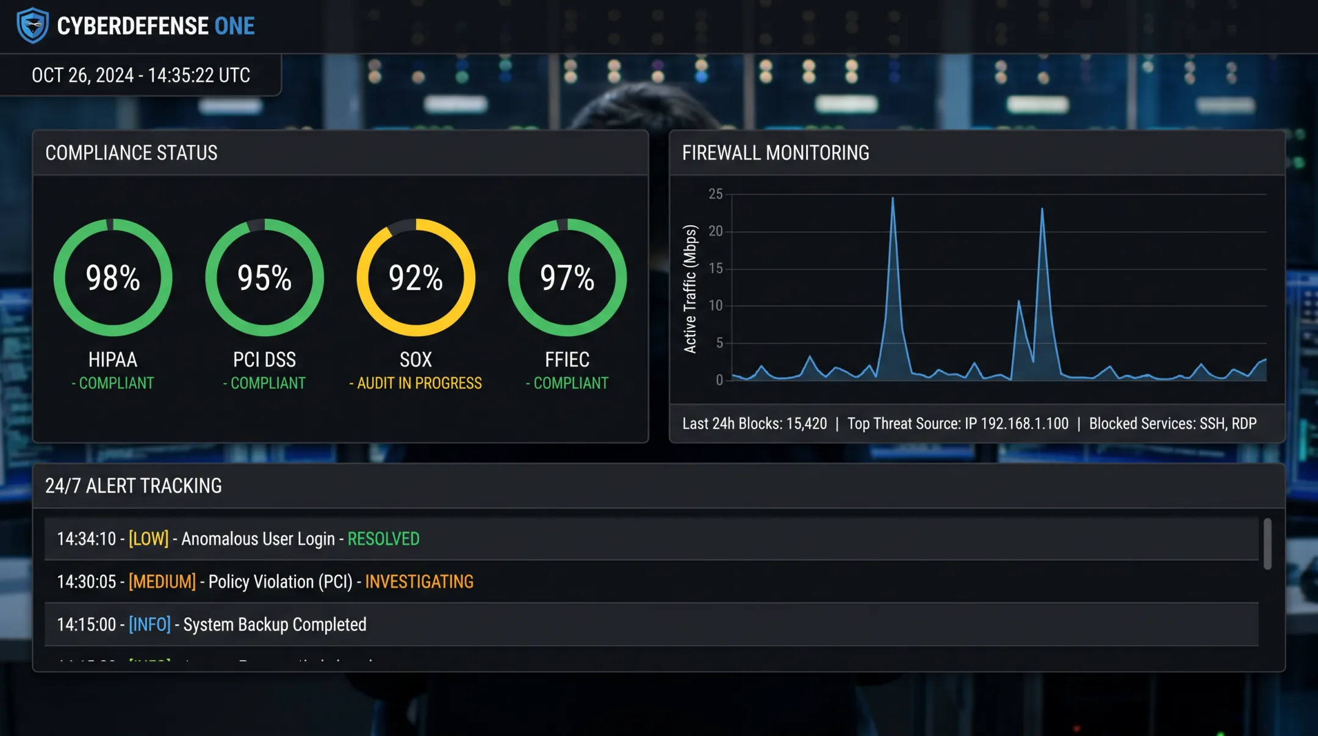Click the RESOLVED status label

click(x=383, y=539)
